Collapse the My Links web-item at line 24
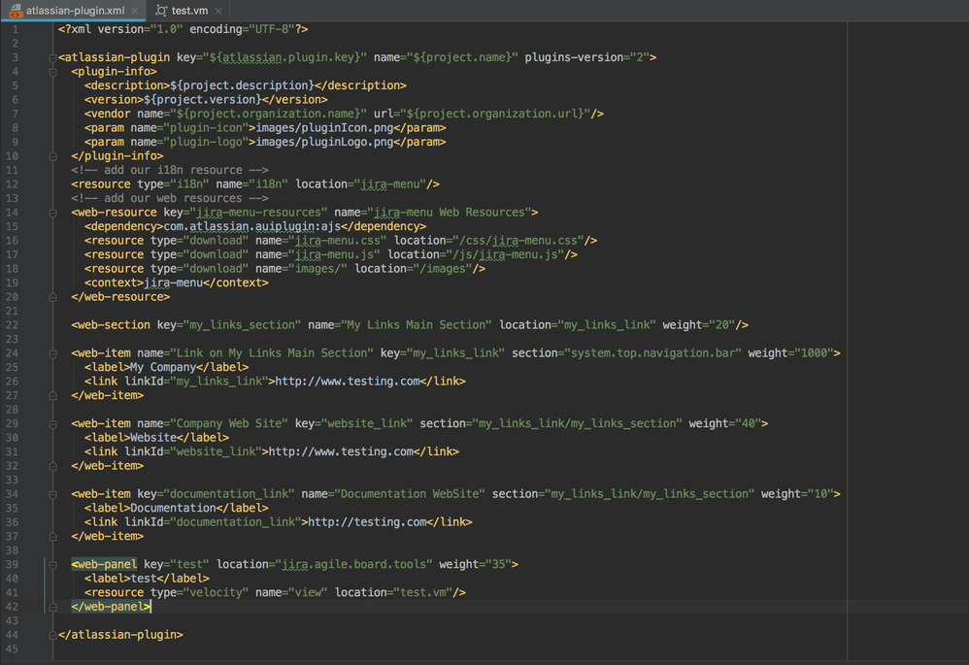The height and width of the screenshot is (665, 969). (53, 353)
